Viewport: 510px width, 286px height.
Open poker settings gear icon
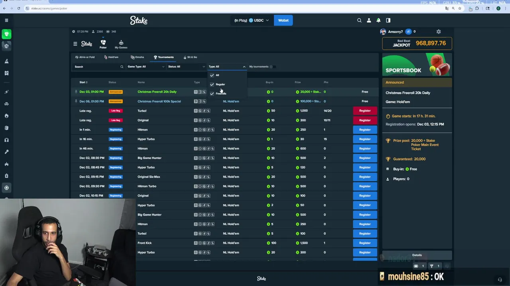(x=439, y=31)
